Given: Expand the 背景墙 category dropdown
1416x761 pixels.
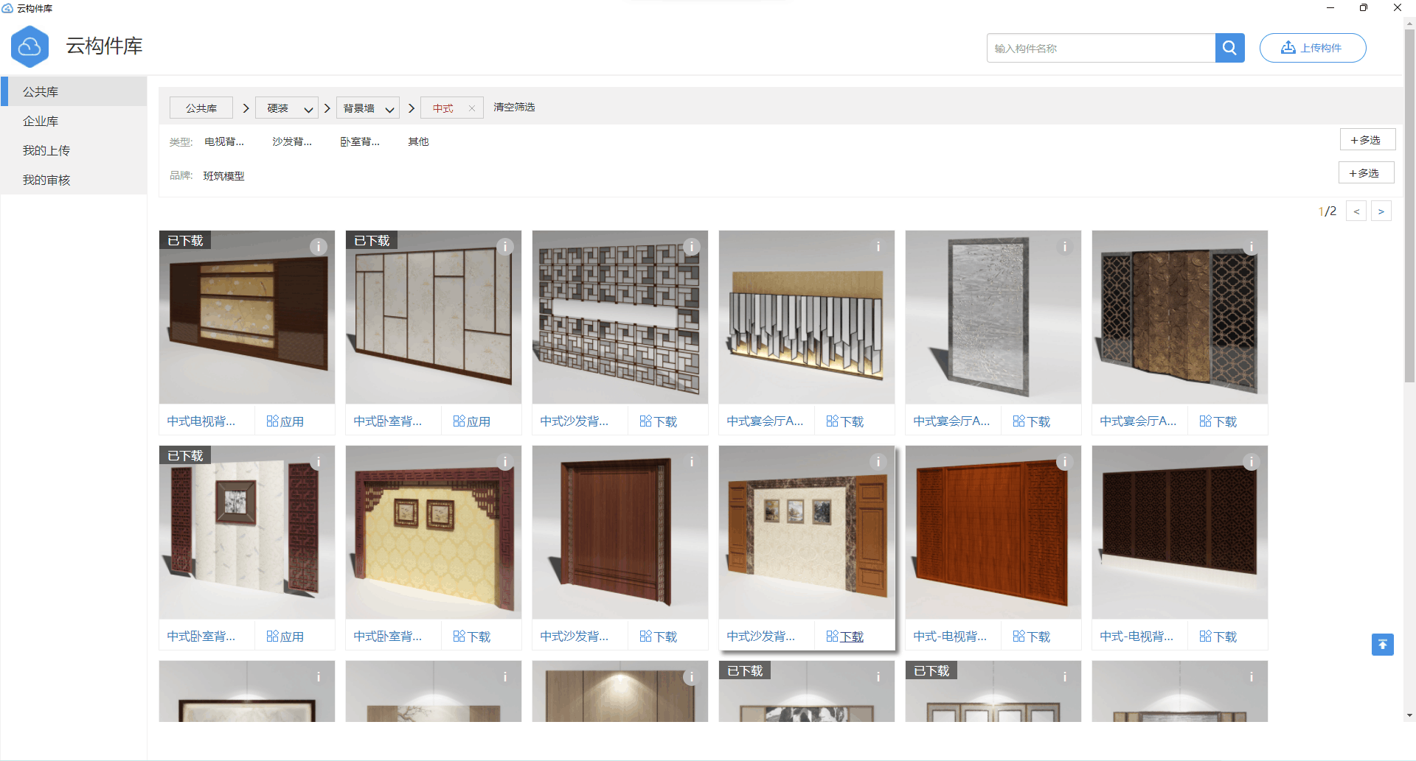Looking at the screenshot, I should coord(368,108).
